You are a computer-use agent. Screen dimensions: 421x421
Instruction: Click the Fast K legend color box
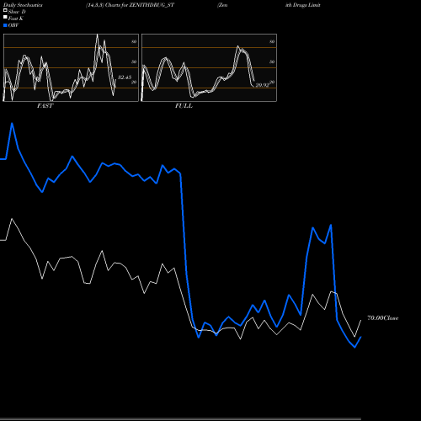coord(5,17)
